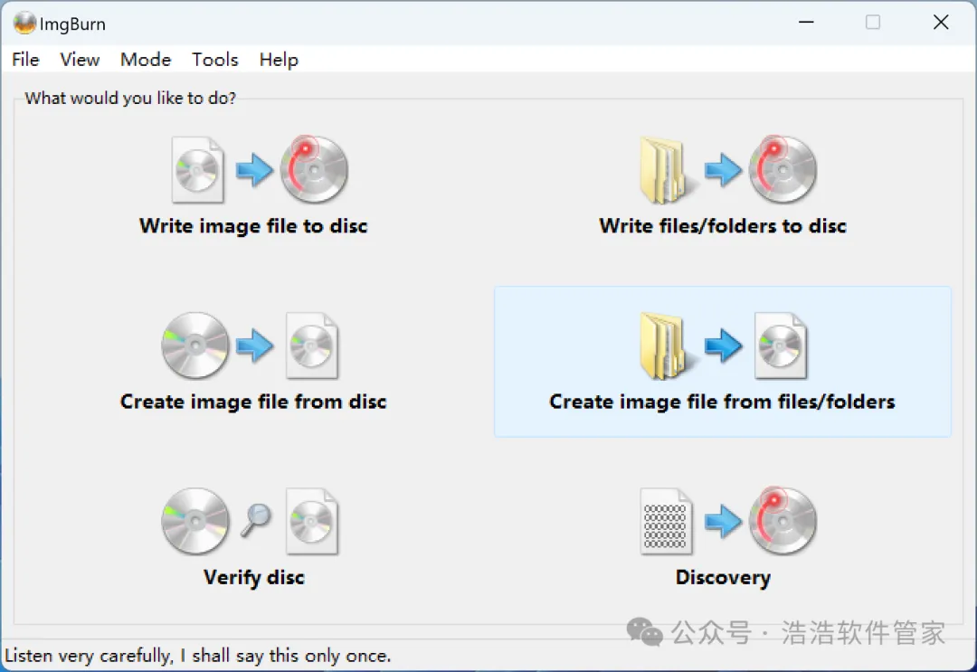Select the 'Verify disc' label
Viewport: 977px width, 672px height.
tap(254, 577)
